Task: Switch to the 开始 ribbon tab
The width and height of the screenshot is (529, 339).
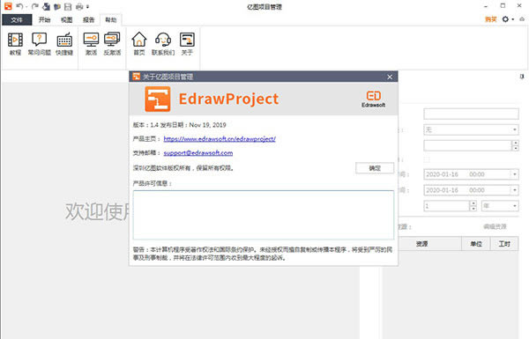Action: [44, 20]
